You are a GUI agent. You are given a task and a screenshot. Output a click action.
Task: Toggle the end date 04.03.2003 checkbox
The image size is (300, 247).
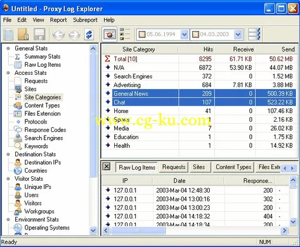[x=196, y=35]
